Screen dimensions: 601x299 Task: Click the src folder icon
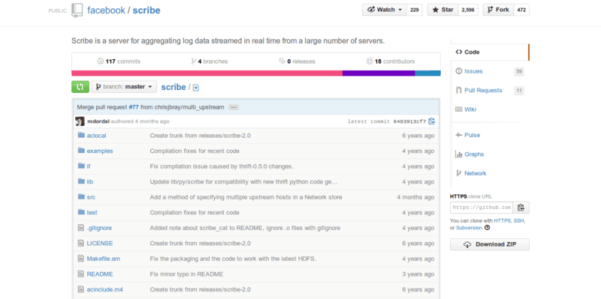tap(81, 196)
